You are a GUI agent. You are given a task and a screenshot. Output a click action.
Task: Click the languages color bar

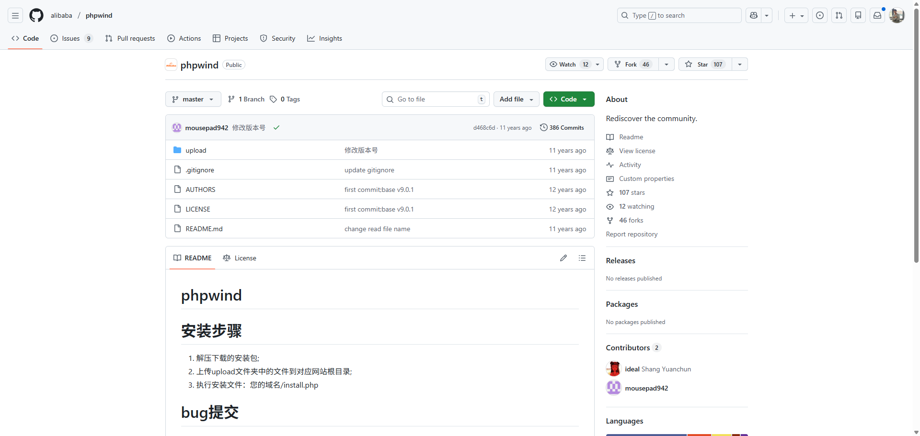pyautogui.click(x=677, y=435)
